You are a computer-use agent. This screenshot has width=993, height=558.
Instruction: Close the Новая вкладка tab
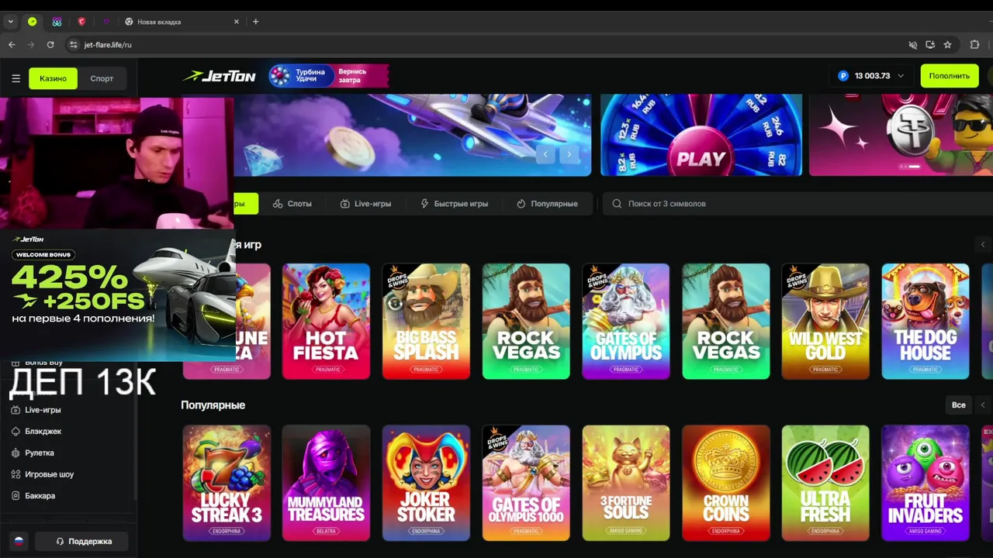pos(237,22)
